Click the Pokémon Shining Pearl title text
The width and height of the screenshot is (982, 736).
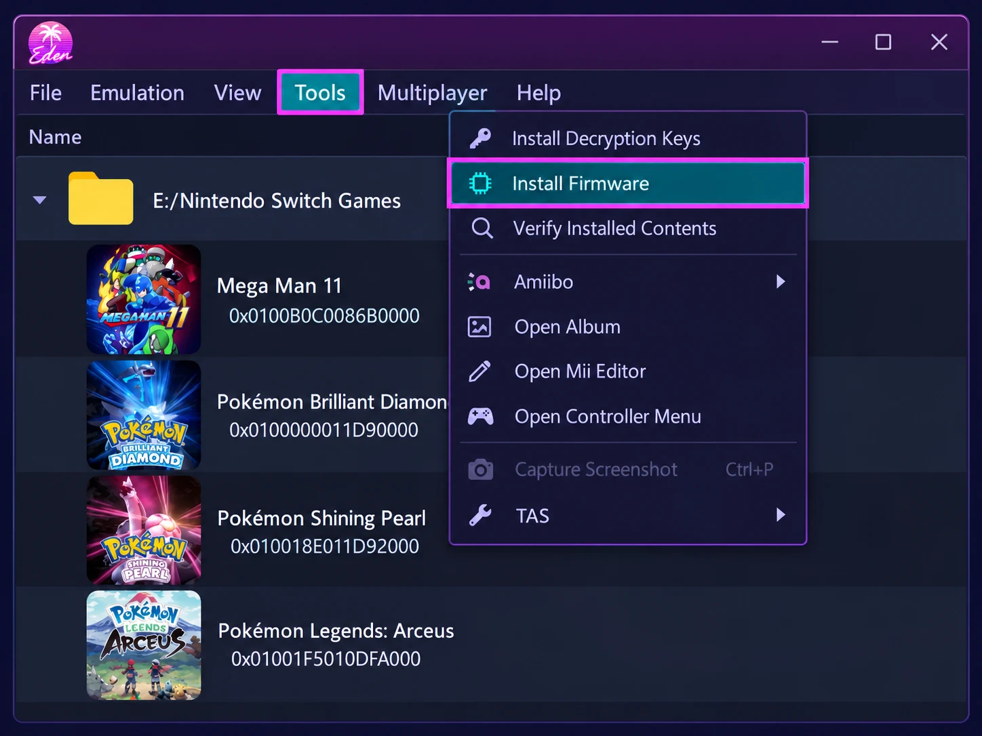pos(321,518)
